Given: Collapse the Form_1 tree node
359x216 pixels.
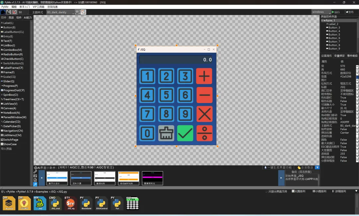Looking at the screenshot, I should [x=322, y=20].
